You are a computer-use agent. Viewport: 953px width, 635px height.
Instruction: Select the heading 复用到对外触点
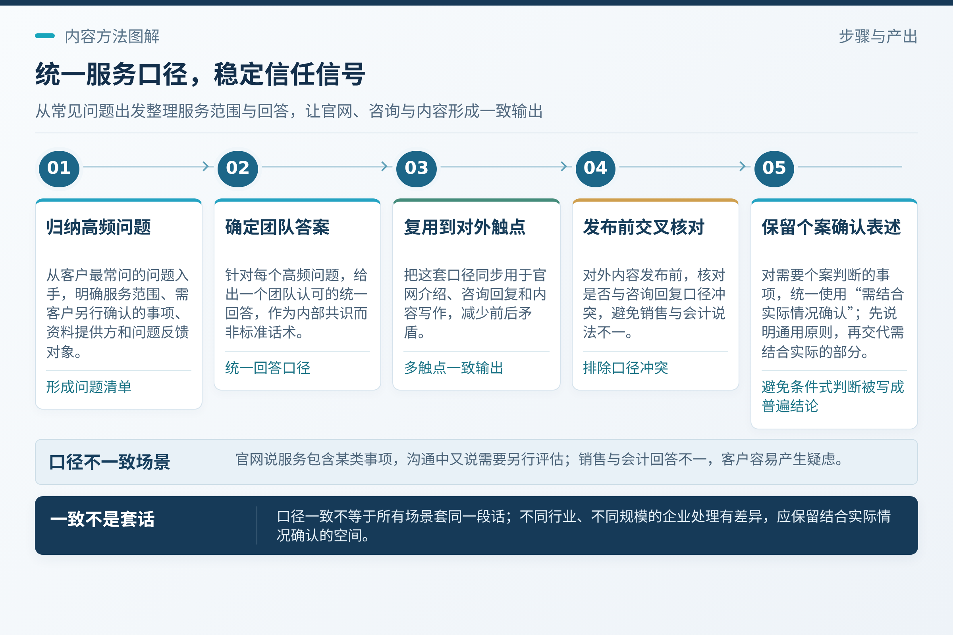click(x=465, y=227)
